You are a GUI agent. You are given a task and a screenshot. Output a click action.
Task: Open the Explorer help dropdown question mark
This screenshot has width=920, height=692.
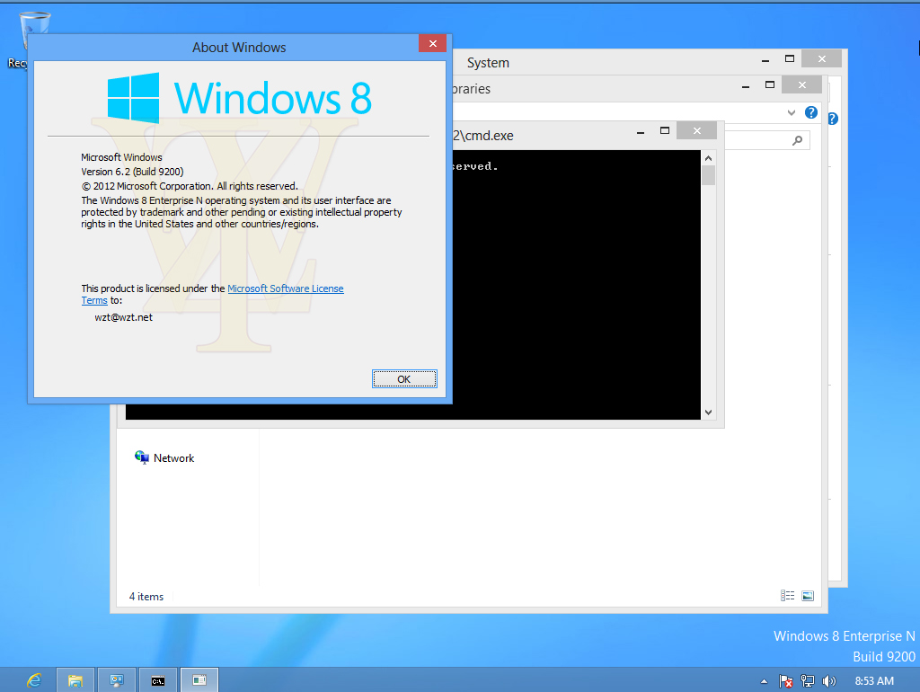(x=809, y=112)
